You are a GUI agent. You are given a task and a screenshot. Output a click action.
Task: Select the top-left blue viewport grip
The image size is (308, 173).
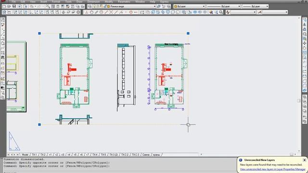coord(39,33)
